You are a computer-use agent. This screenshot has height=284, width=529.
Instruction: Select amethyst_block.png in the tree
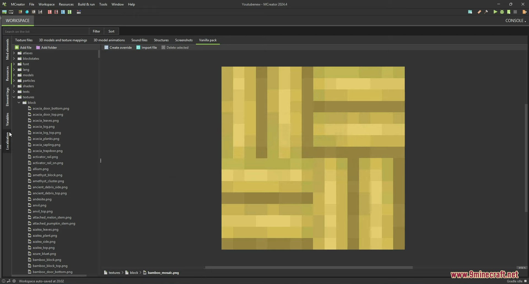[x=47, y=175]
